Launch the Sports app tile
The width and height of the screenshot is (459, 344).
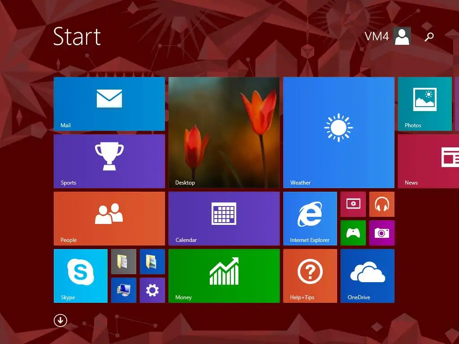pyautogui.click(x=109, y=161)
